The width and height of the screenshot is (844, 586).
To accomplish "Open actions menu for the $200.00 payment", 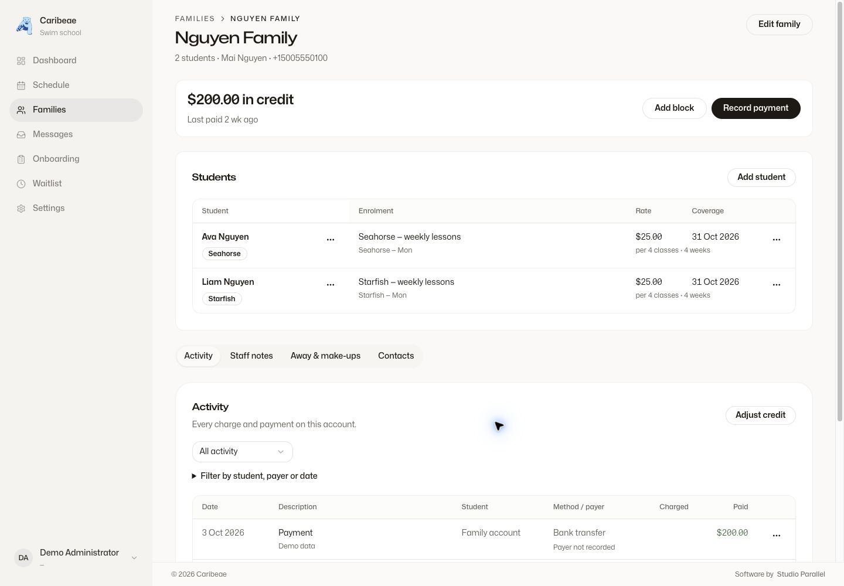I will point(777,536).
